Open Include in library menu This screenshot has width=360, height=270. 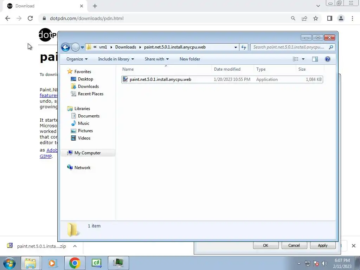pyautogui.click(x=116, y=59)
